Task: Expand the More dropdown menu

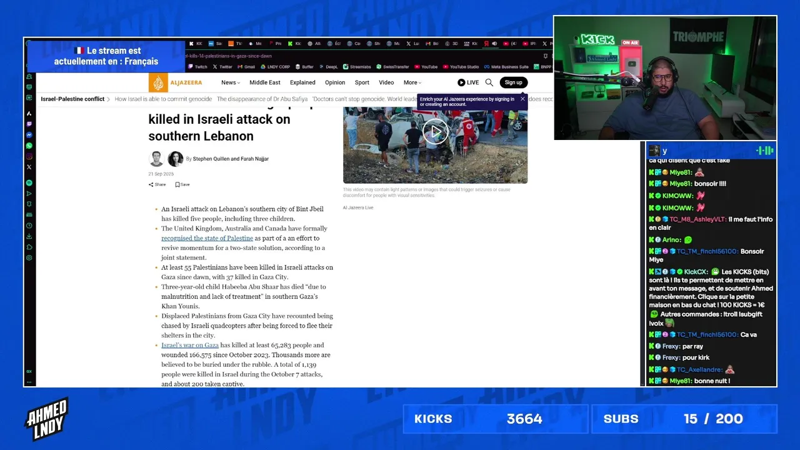Action: tap(412, 82)
